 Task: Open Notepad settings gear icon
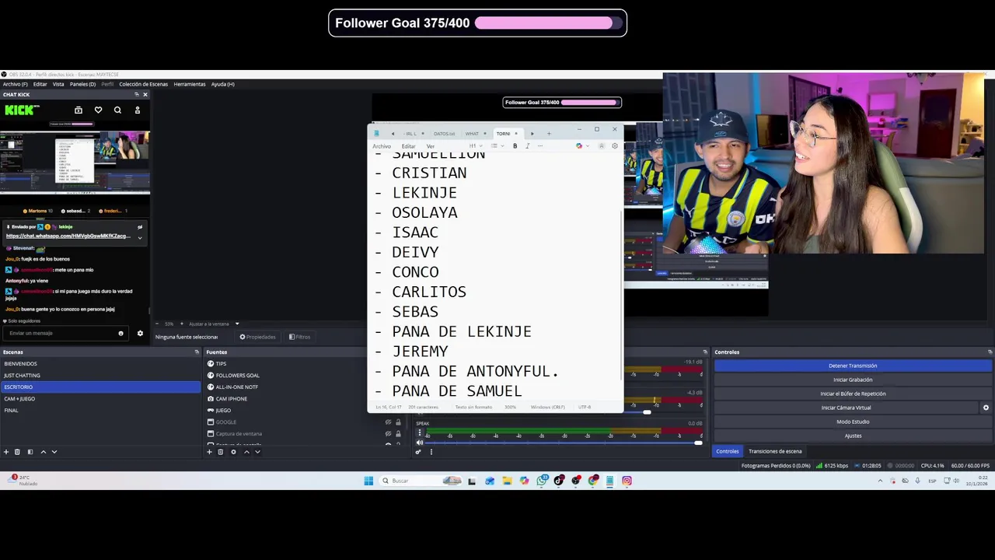pos(615,146)
